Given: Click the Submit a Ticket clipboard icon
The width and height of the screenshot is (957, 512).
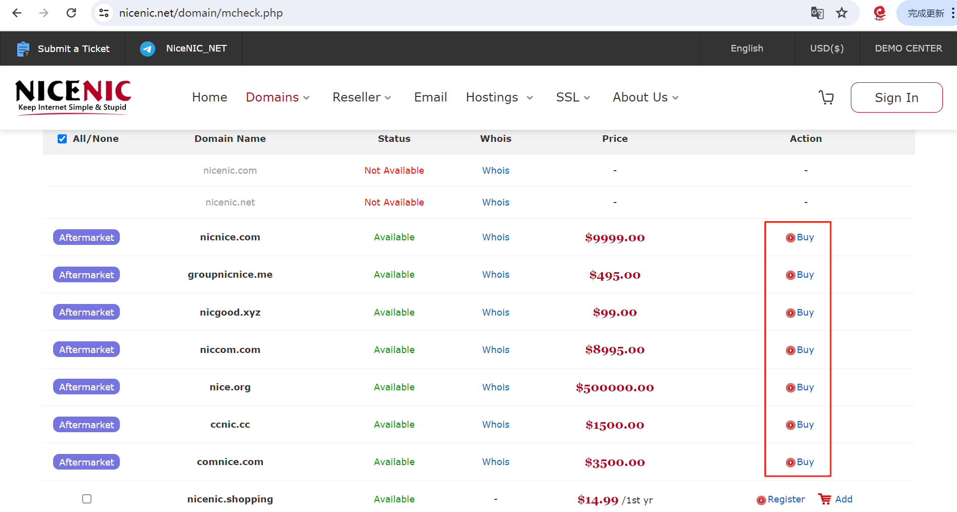Looking at the screenshot, I should click(23, 49).
